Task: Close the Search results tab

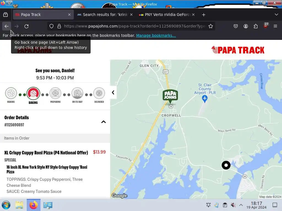Action: (x=131, y=15)
